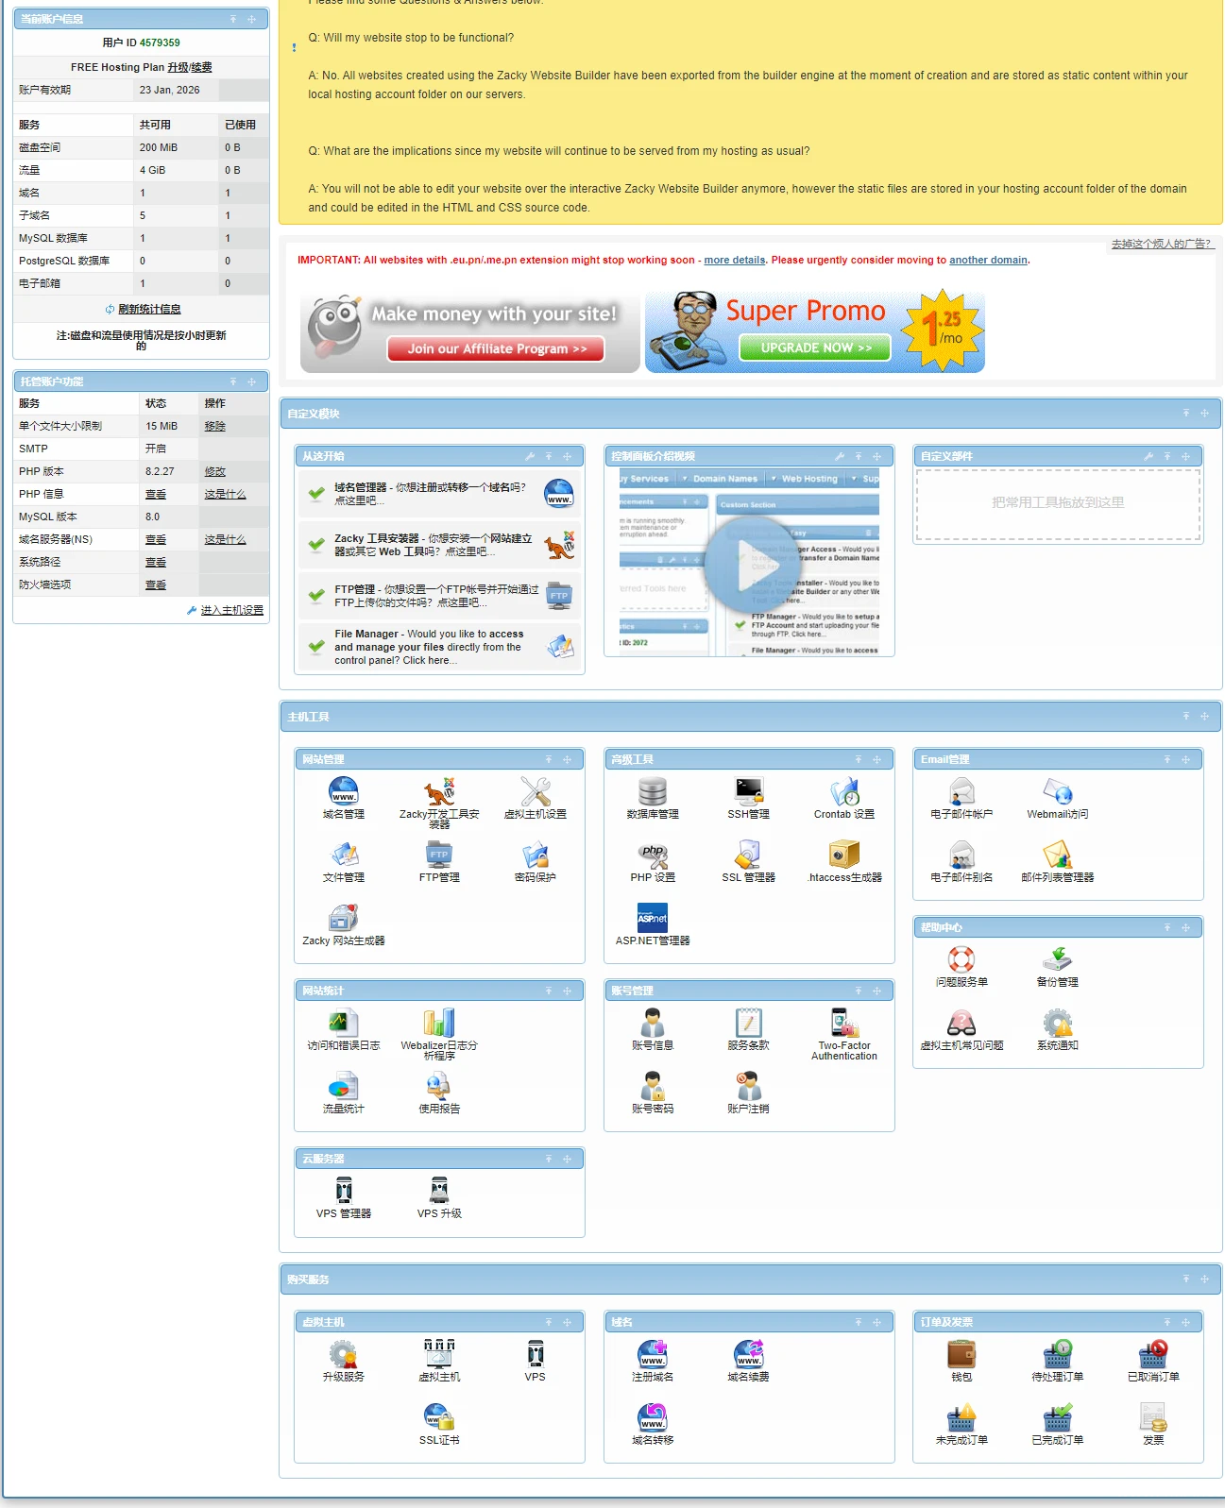Open settings wrench of 从这开始 panel
This screenshot has height=1508, width=1225.
pyautogui.click(x=530, y=456)
